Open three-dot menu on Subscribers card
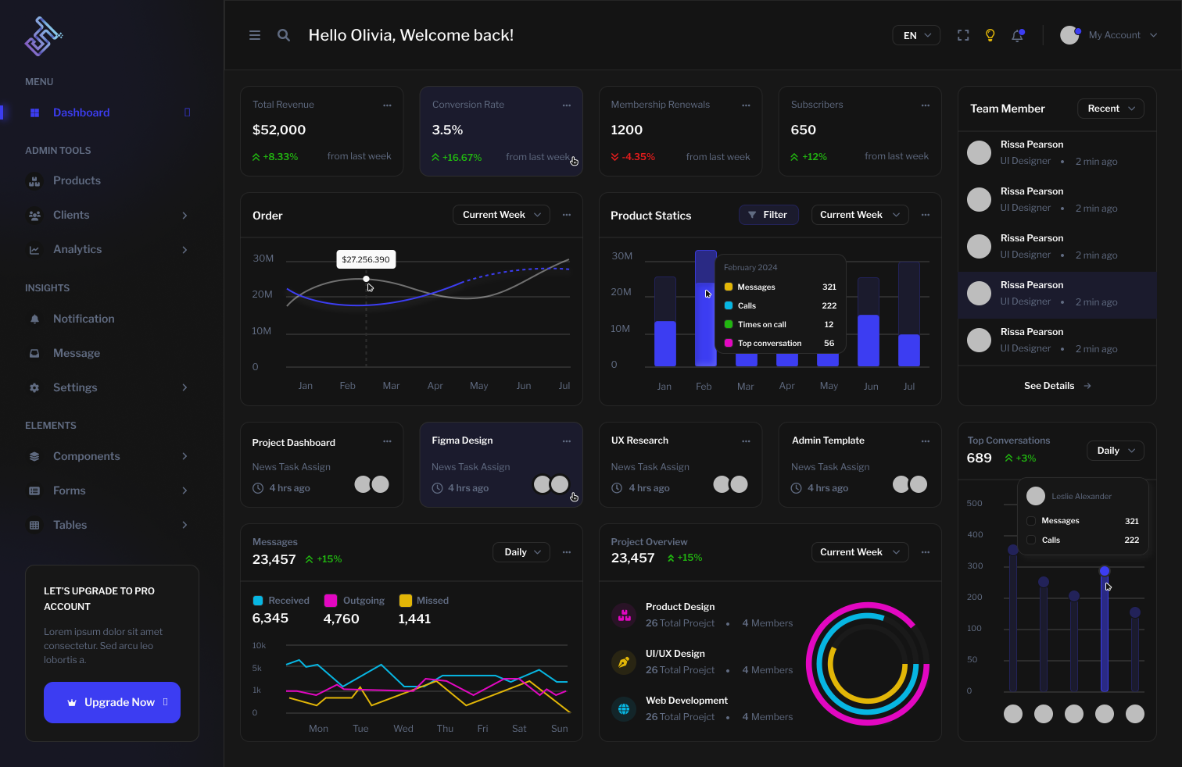The image size is (1182, 767). click(x=926, y=105)
